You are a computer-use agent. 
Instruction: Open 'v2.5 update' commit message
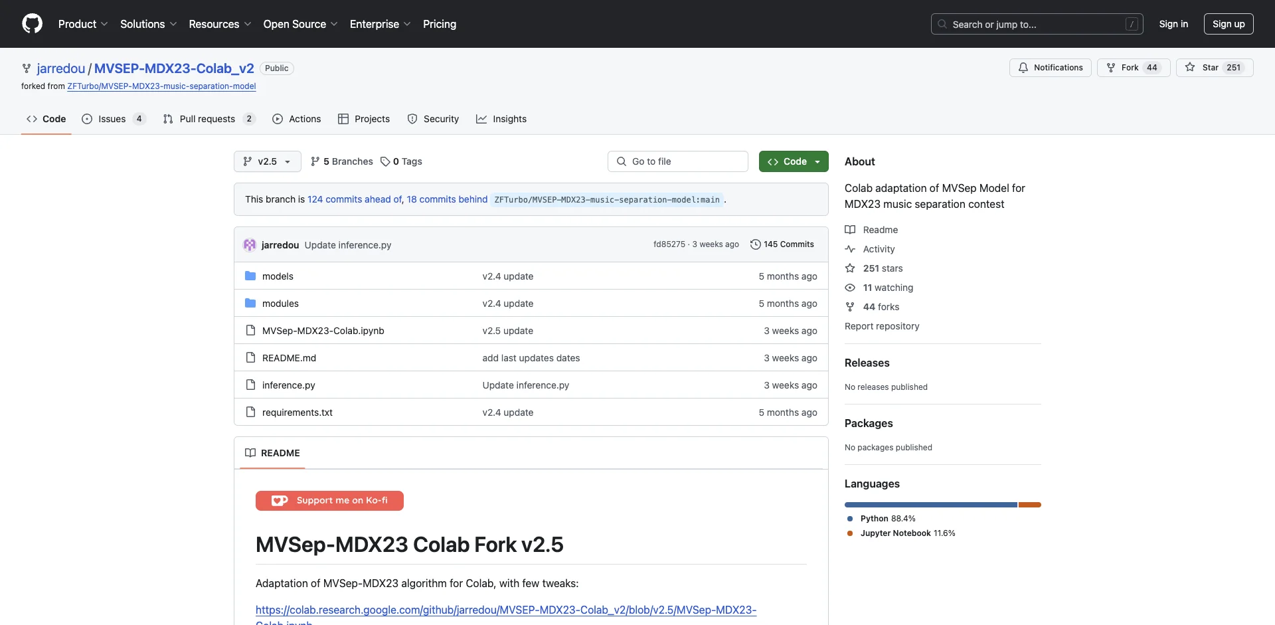(x=508, y=330)
